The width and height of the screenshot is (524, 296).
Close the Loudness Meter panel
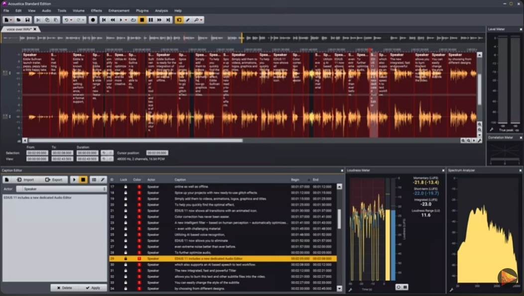443,171
